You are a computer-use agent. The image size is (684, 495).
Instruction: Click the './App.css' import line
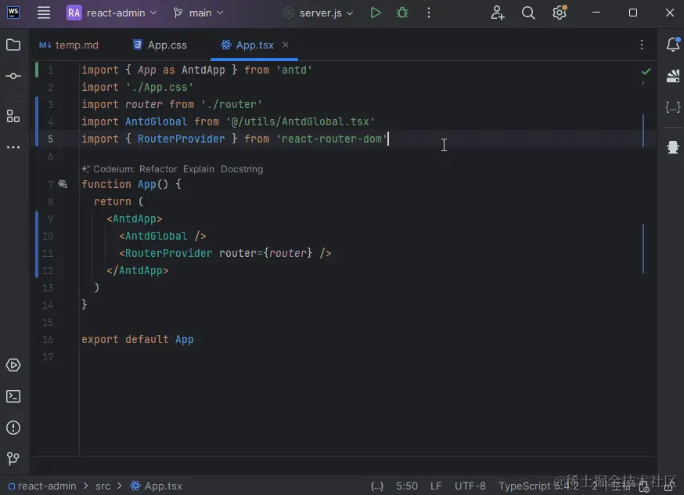(137, 87)
